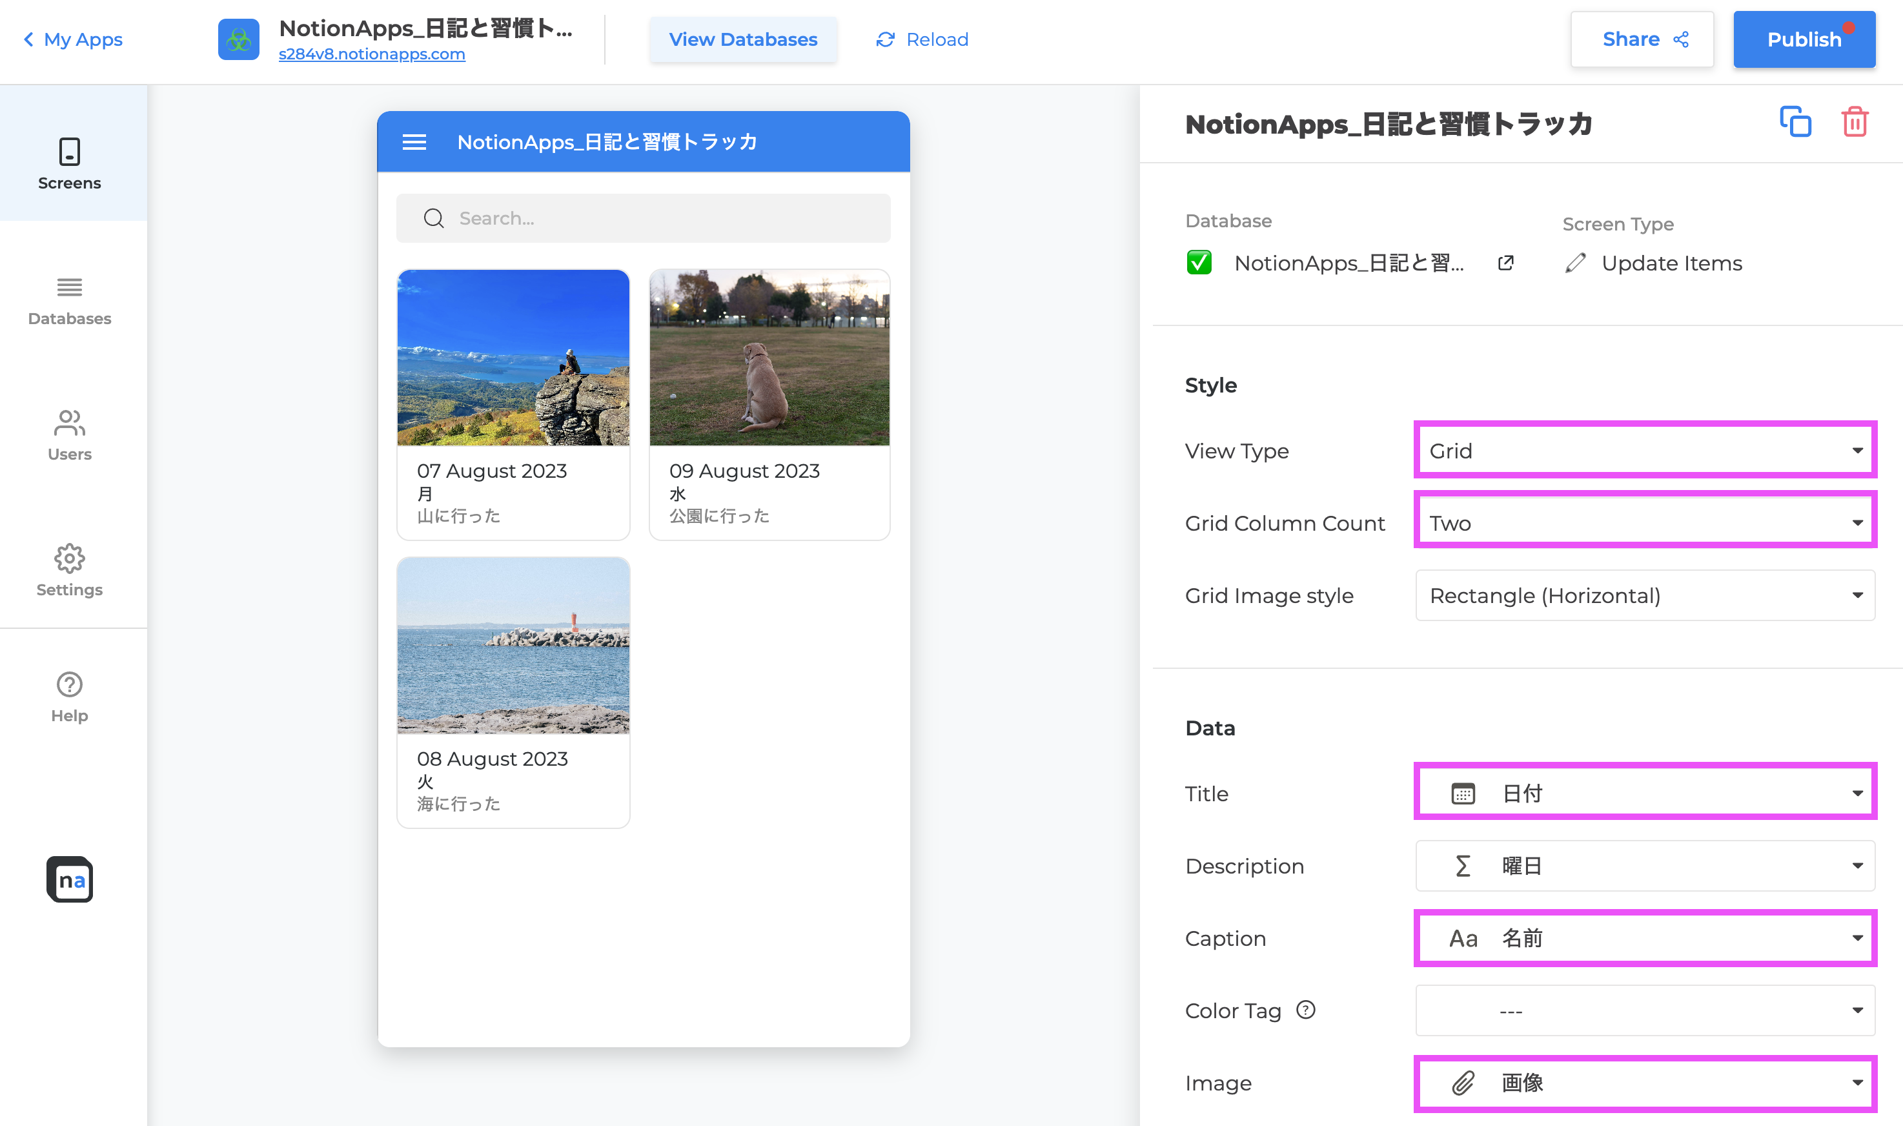Open the Color Tag dropdown
This screenshot has width=1903, height=1126.
pyautogui.click(x=1645, y=1010)
